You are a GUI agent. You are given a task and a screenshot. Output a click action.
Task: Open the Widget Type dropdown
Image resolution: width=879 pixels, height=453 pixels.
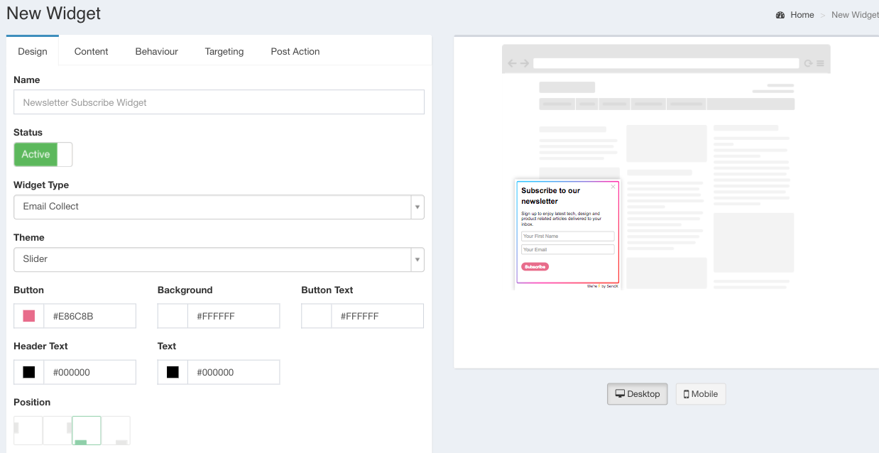[219, 207]
